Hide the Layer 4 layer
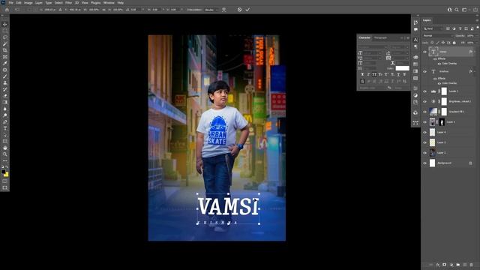Image resolution: width=480 pixels, height=270 pixels. [424, 132]
